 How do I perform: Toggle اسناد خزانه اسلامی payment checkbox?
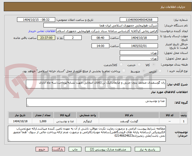(x=124, y=70)
